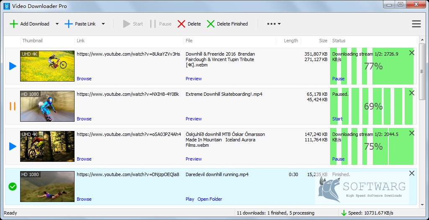
Task: Open the hamburger main menu
Action: pos(416,24)
